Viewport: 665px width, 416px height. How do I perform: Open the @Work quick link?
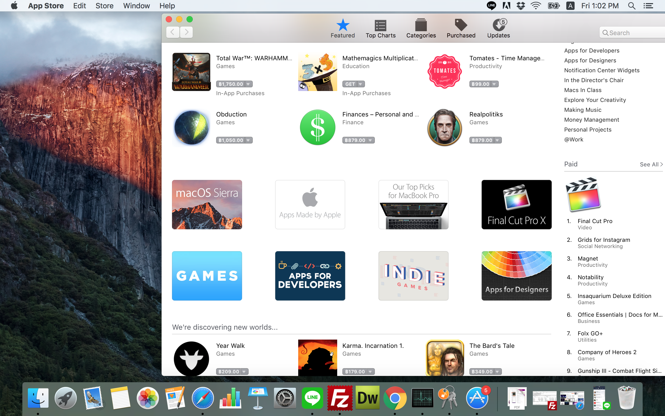coord(574,140)
